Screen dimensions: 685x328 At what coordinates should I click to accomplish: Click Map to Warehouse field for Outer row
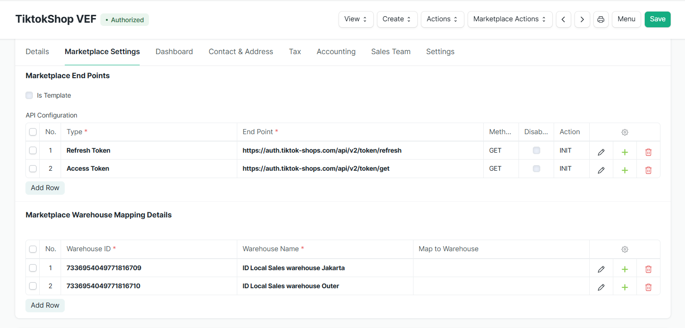pyautogui.click(x=501, y=286)
